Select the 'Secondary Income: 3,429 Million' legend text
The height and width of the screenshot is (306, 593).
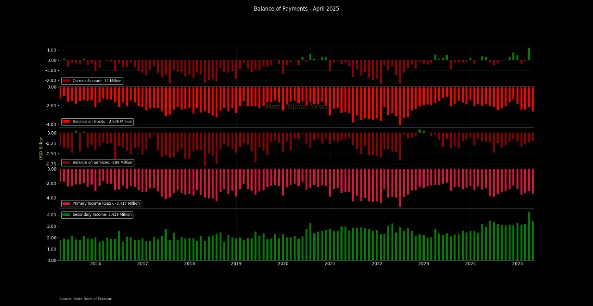[102, 214]
